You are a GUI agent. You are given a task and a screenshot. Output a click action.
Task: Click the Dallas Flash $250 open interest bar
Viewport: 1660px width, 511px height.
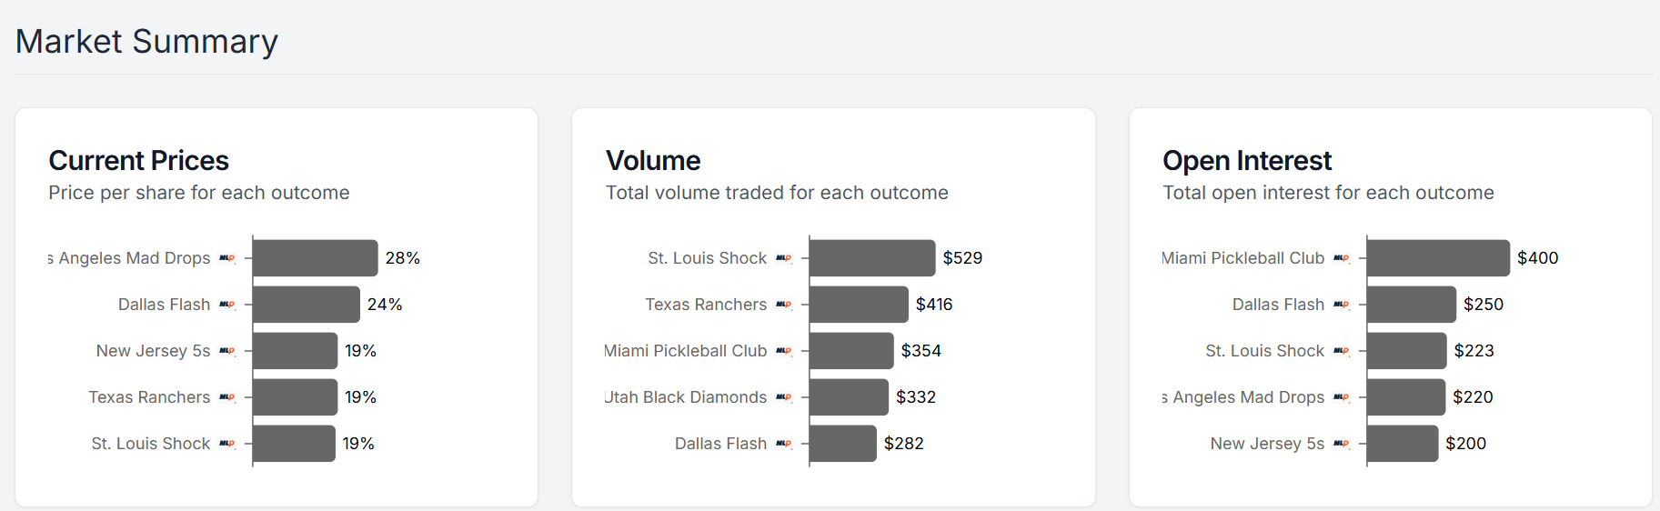tap(1412, 305)
